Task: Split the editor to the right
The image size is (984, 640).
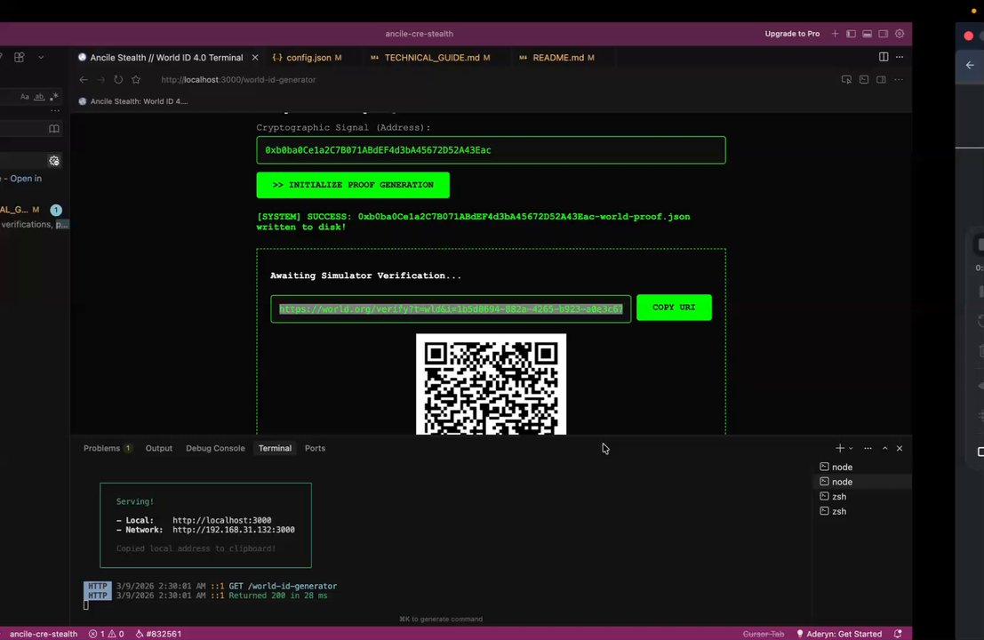Action: [884, 57]
